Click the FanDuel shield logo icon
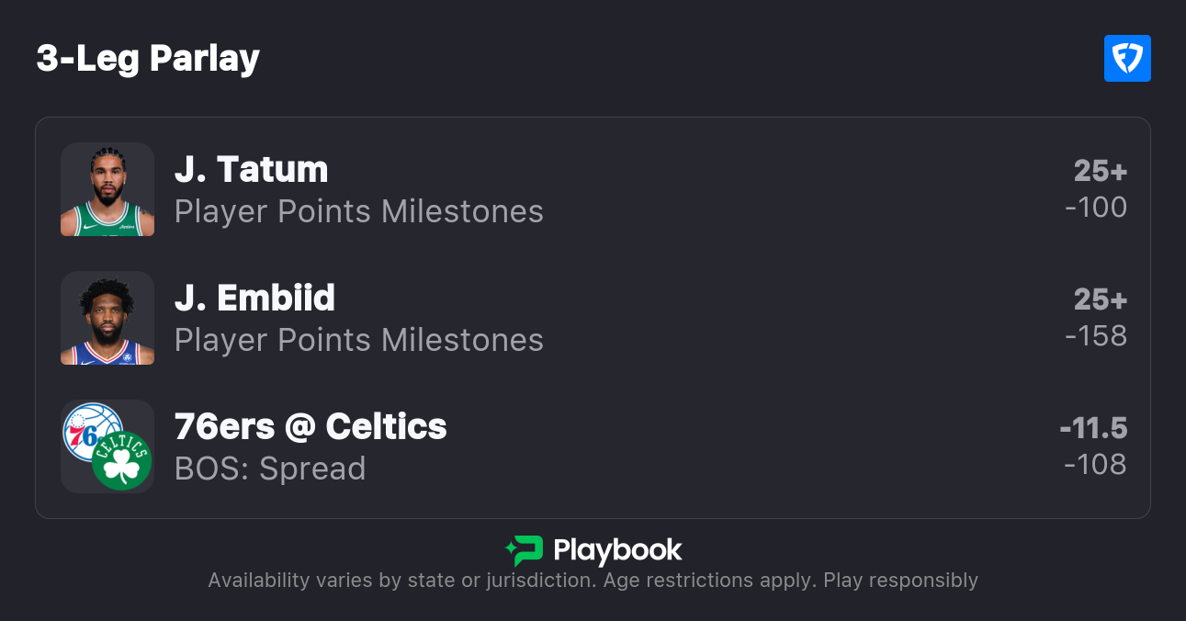 [1127, 59]
